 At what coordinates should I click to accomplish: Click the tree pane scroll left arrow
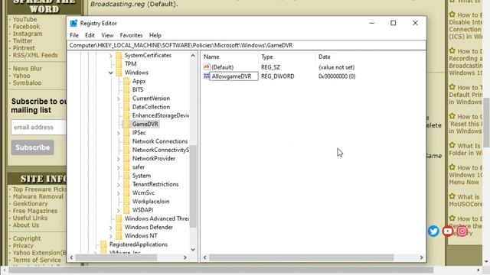[71, 257]
